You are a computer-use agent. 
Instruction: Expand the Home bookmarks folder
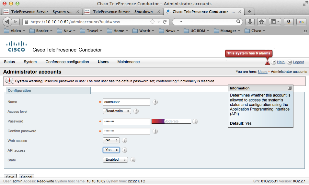pyautogui.click(x=118, y=31)
